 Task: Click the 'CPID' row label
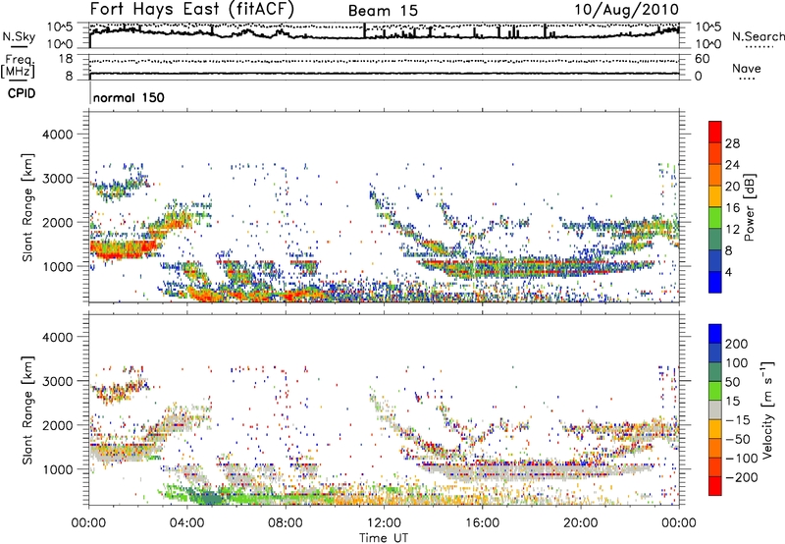point(22,93)
